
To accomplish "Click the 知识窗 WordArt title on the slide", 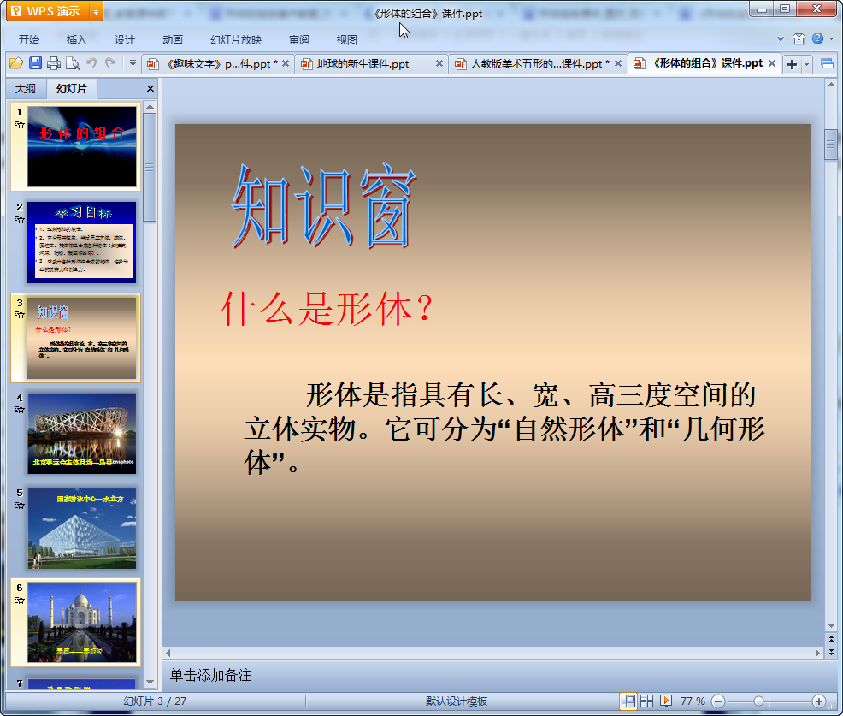I will click(x=324, y=205).
